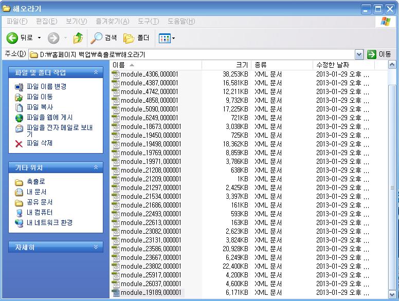Click the Back (뒤로) arrow icon
Screen dimensions: 399x301
pos(12,38)
